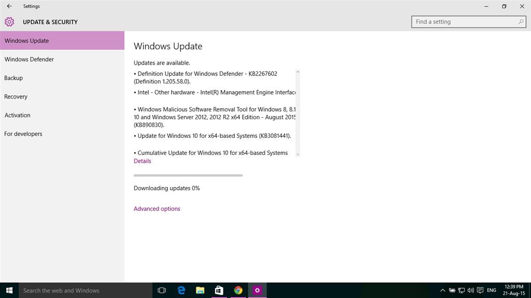The image size is (531, 298).
Task: Open the Action Center notifications icon
Action: [x=480, y=290]
